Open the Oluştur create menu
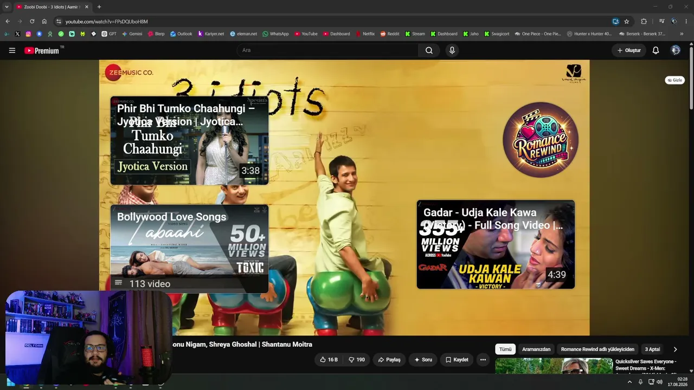Screen dimensions: 694x390 point(629,50)
